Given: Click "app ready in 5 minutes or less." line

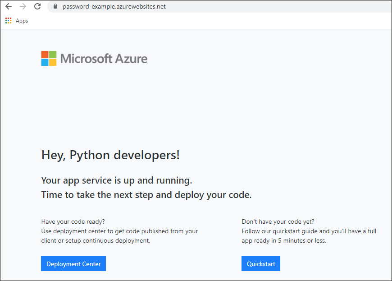Looking at the screenshot, I should click(x=284, y=241).
